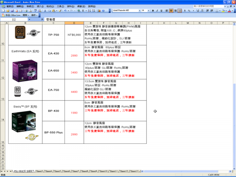This screenshot has height=177, width=236.
Task: Select the EA-650 model cell
Action: tap(53, 70)
